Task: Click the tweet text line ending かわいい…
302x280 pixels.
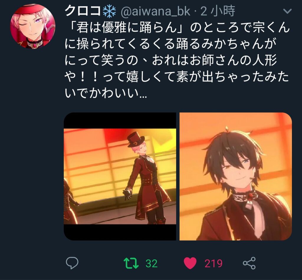Action: point(106,93)
